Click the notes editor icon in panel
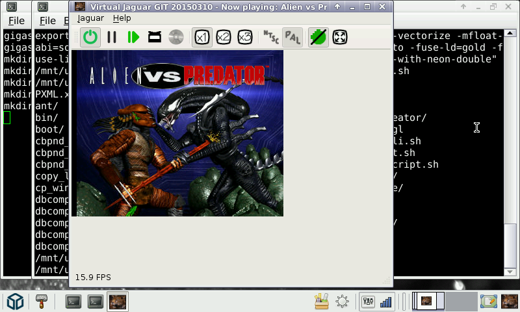The height and width of the screenshot is (312, 520). pyautogui.click(x=489, y=302)
